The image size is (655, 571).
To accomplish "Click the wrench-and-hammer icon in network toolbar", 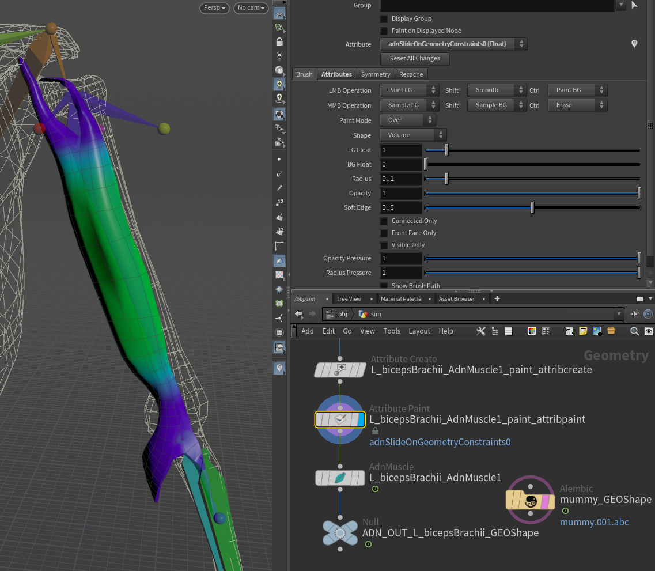I will click(481, 331).
